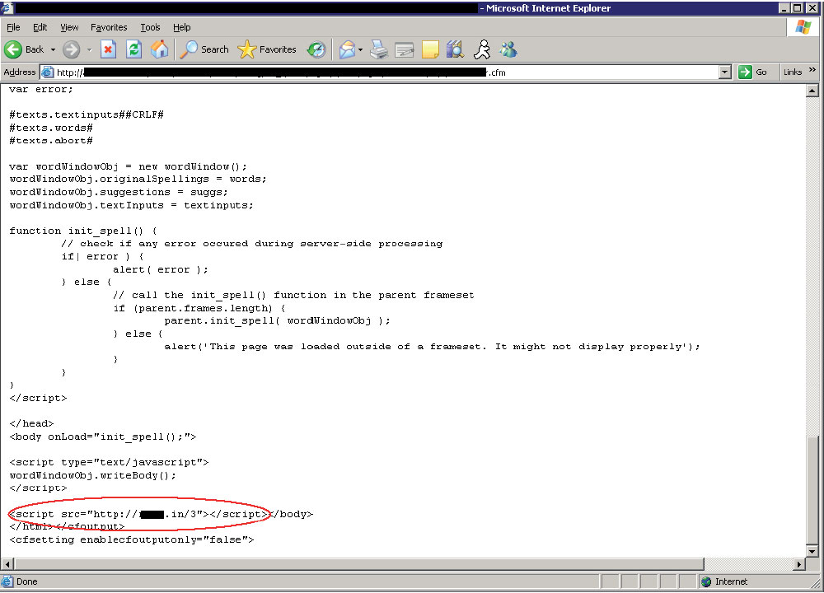Click the Mail envelope icon
Screen dimensions: 824x593
click(x=347, y=50)
